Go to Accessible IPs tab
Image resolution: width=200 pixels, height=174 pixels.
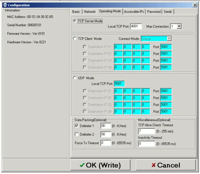point(134,12)
